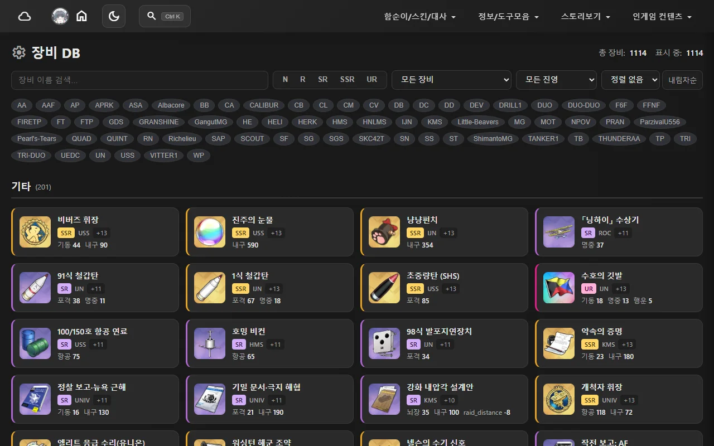Click the 기타 section heading
This screenshot has width=714, height=446.
[21, 186]
